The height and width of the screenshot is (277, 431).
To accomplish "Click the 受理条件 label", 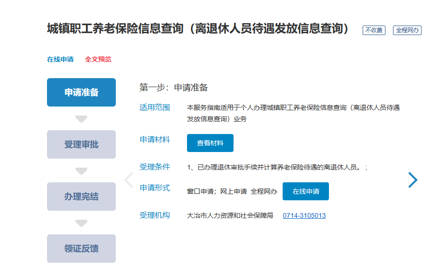I will tap(155, 167).
